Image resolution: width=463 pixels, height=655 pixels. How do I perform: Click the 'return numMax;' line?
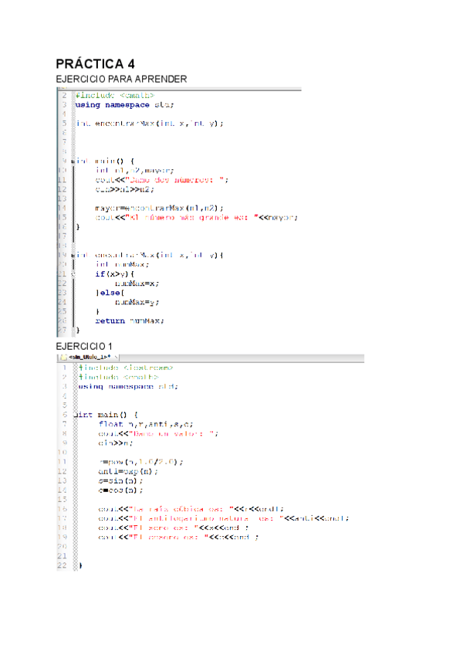point(130,321)
